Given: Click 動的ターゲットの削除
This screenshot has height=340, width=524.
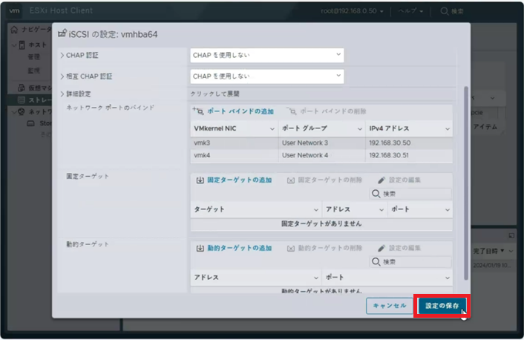Looking at the screenshot, I should 330,249.
